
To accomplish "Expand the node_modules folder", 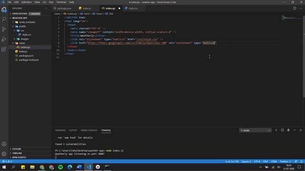I will [27, 22].
